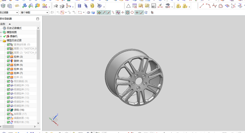Uncheck the 旋转 (4) feature checkbox
The image size is (245, 133).
click(8, 61)
